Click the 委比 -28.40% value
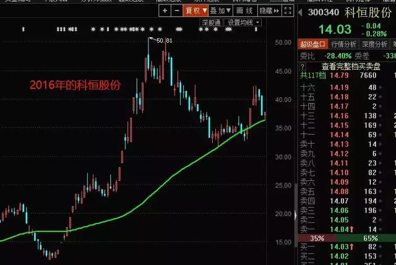Image resolution: width=396 pixels, height=265 pixels. 338,56
